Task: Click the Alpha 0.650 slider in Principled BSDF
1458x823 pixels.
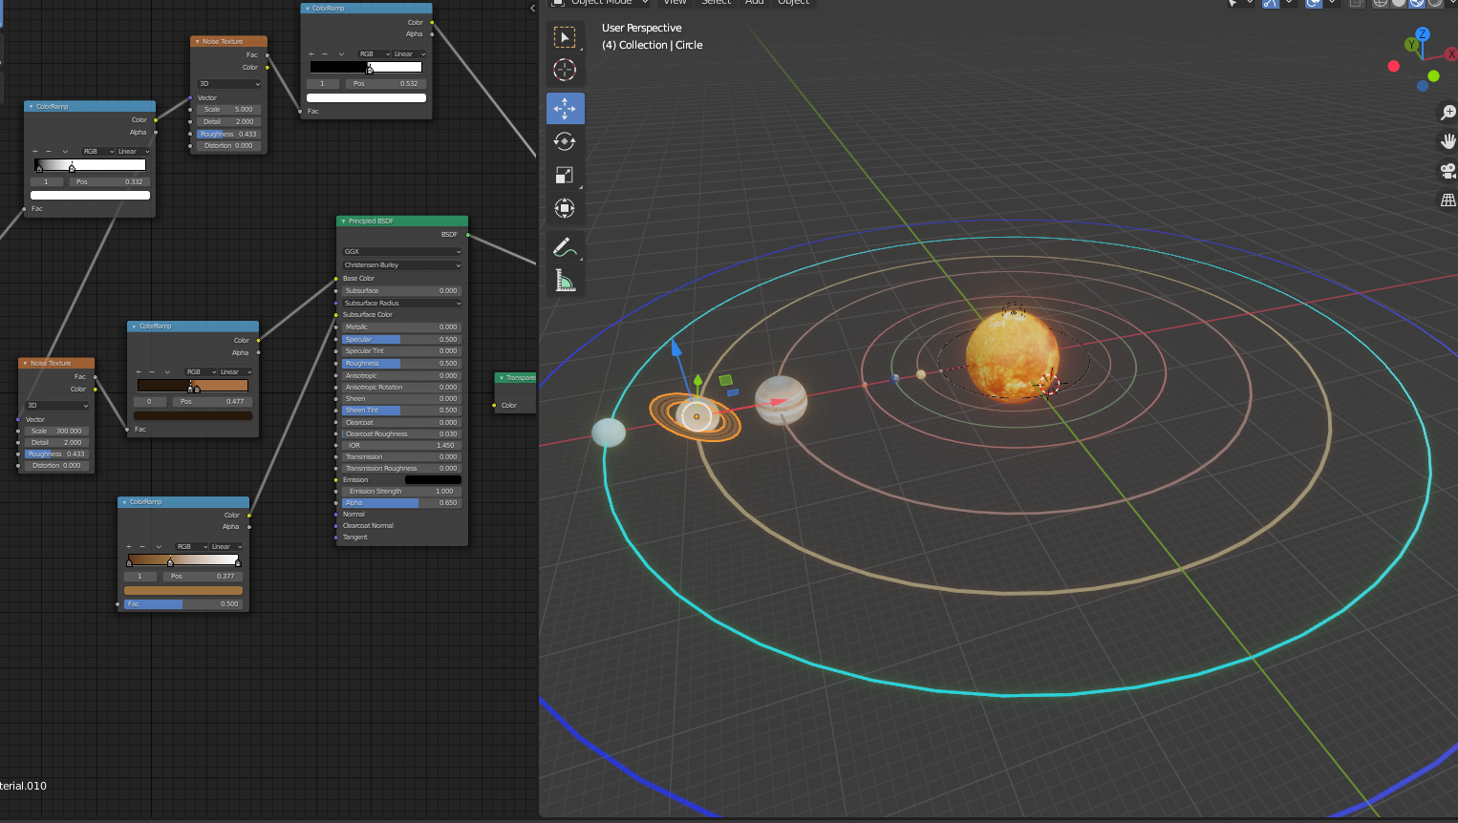Action: 402,502
